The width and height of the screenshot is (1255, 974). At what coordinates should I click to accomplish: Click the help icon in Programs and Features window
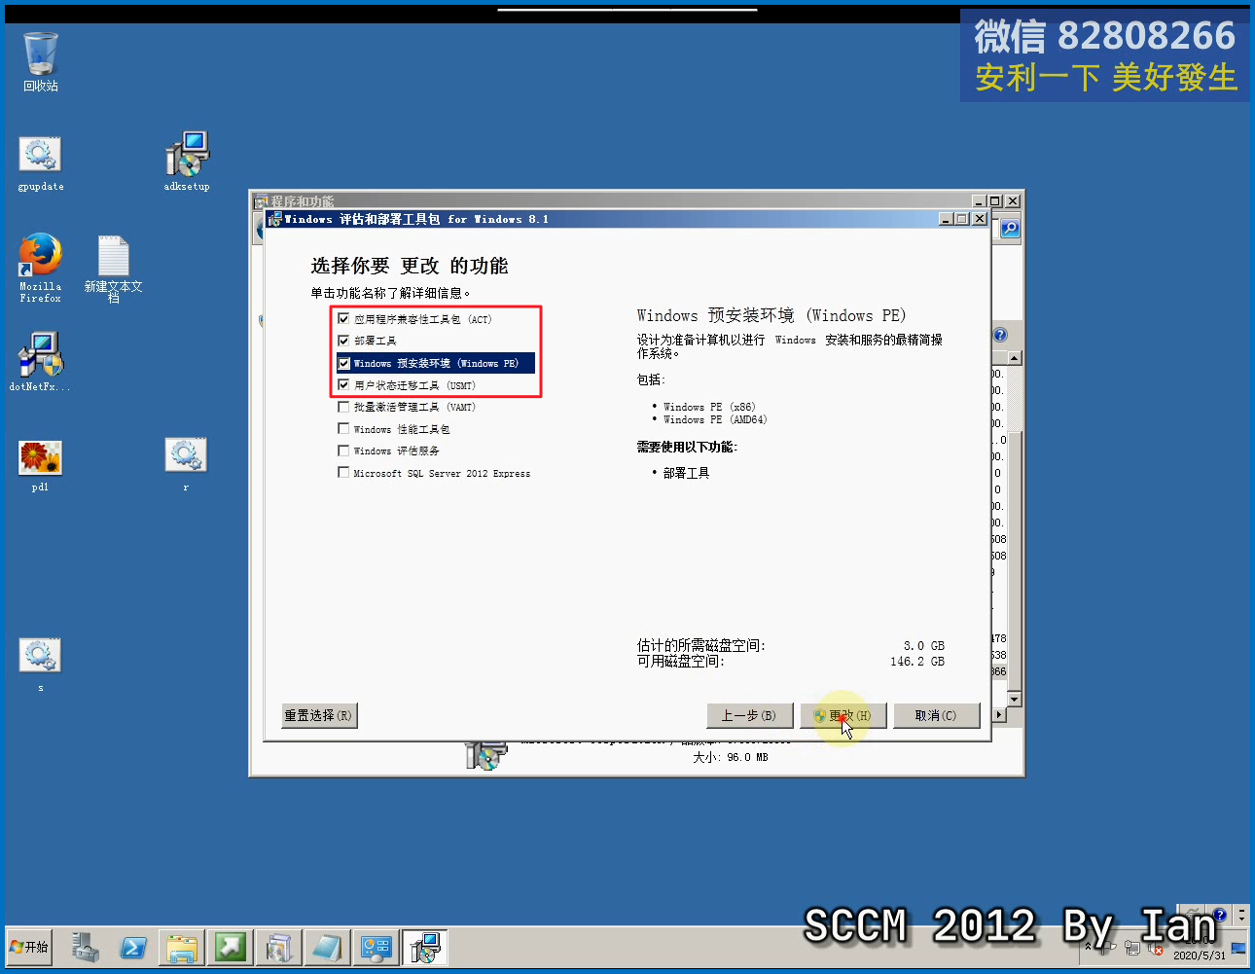(x=1000, y=335)
